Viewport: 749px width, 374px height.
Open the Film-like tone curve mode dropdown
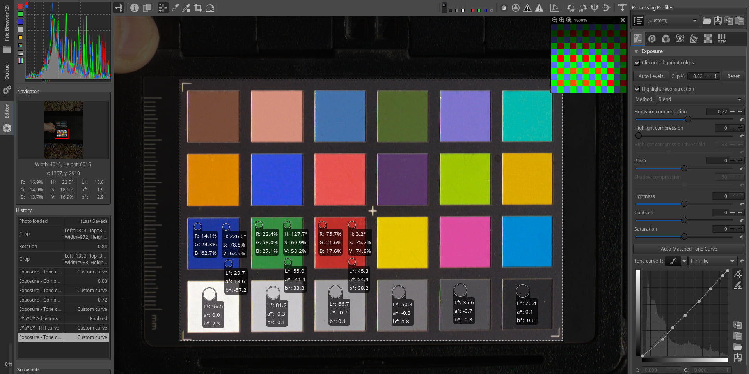712,261
